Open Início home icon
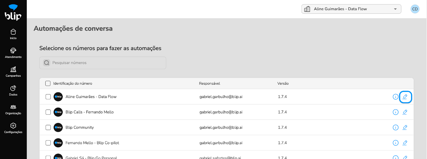The height and width of the screenshot is (159, 427). [x=13, y=32]
